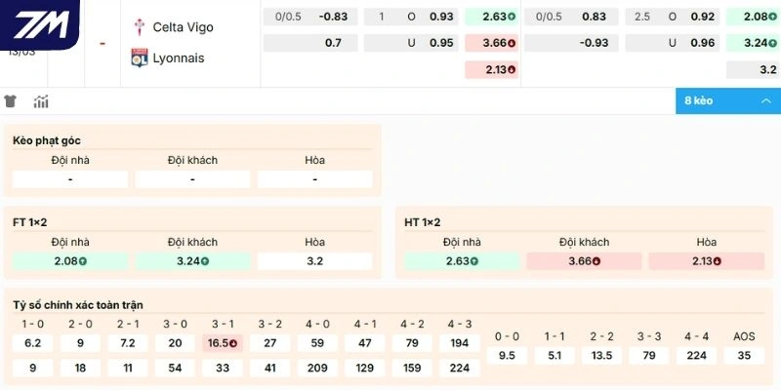Click the Celta Vigo team crest
Image resolution: width=781 pixels, height=390 pixels.
coord(138,27)
